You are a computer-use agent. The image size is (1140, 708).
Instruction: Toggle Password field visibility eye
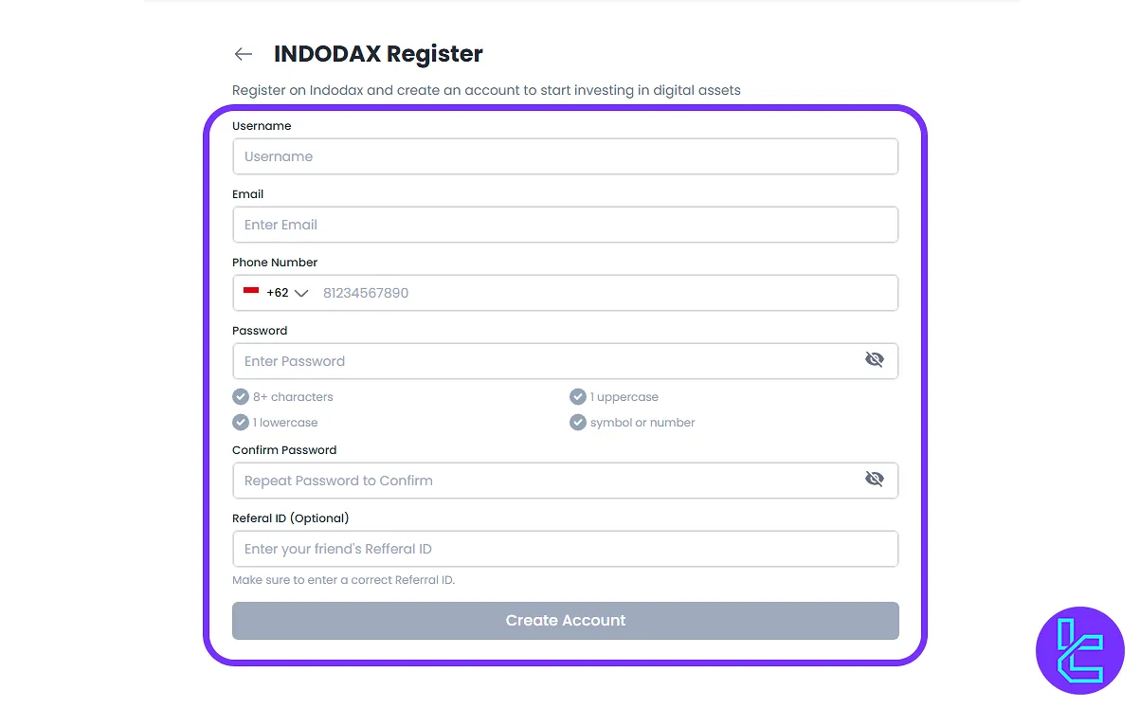pos(874,360)
